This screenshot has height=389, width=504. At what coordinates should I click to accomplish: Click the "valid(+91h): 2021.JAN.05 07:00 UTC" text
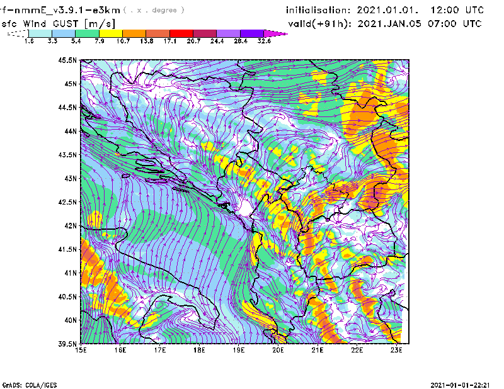(x=384, y=23)
